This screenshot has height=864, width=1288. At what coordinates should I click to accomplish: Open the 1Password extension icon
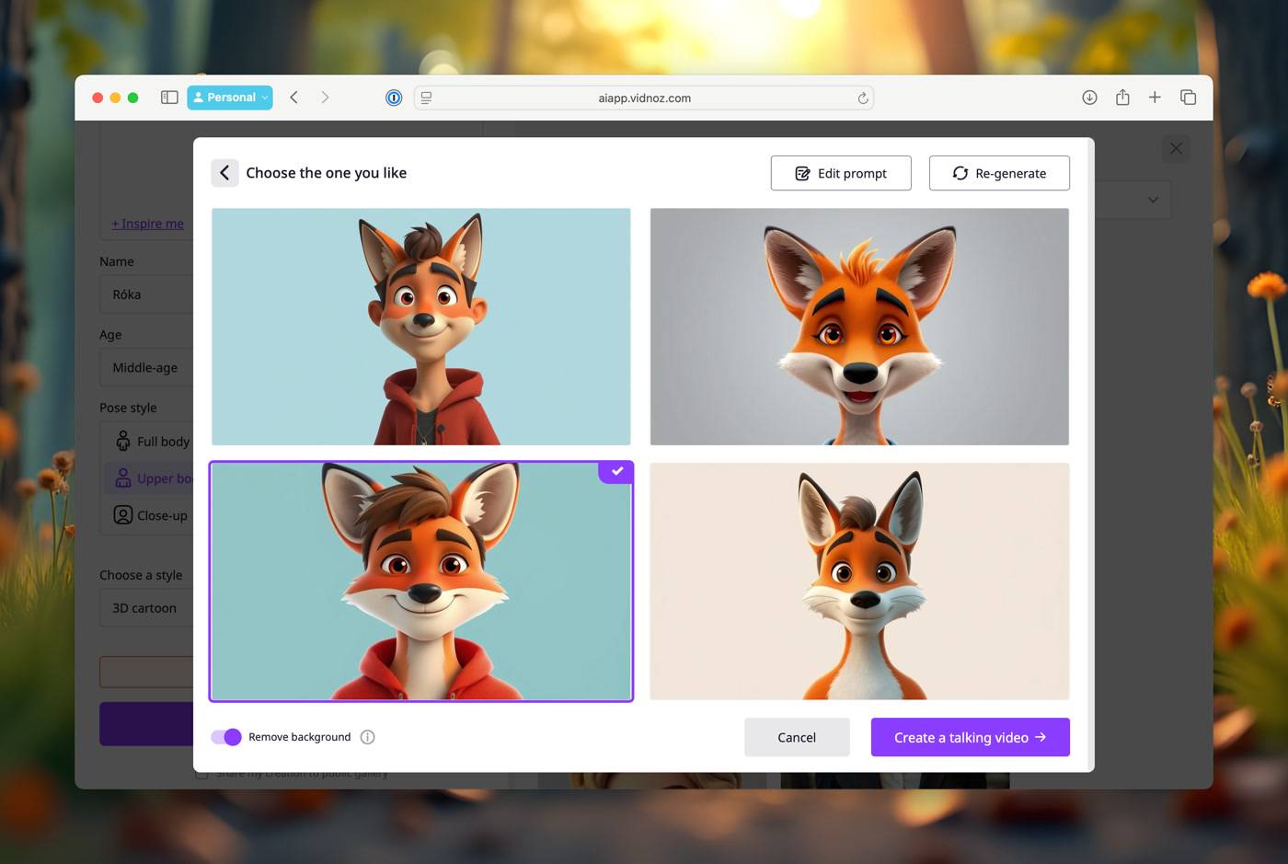[x=394, y=98]
